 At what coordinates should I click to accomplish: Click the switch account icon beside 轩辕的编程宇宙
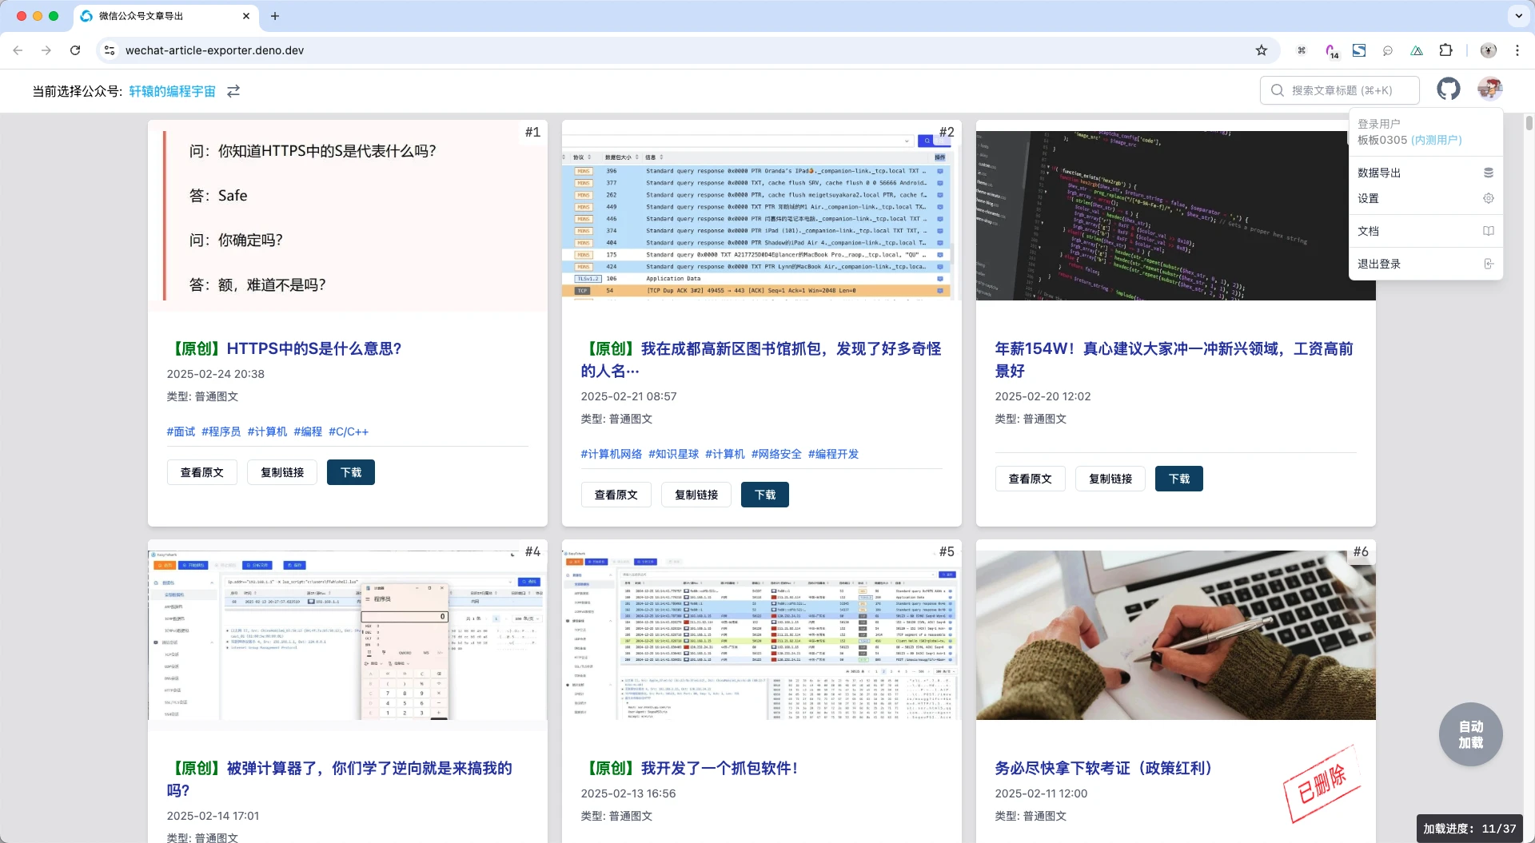233,91
